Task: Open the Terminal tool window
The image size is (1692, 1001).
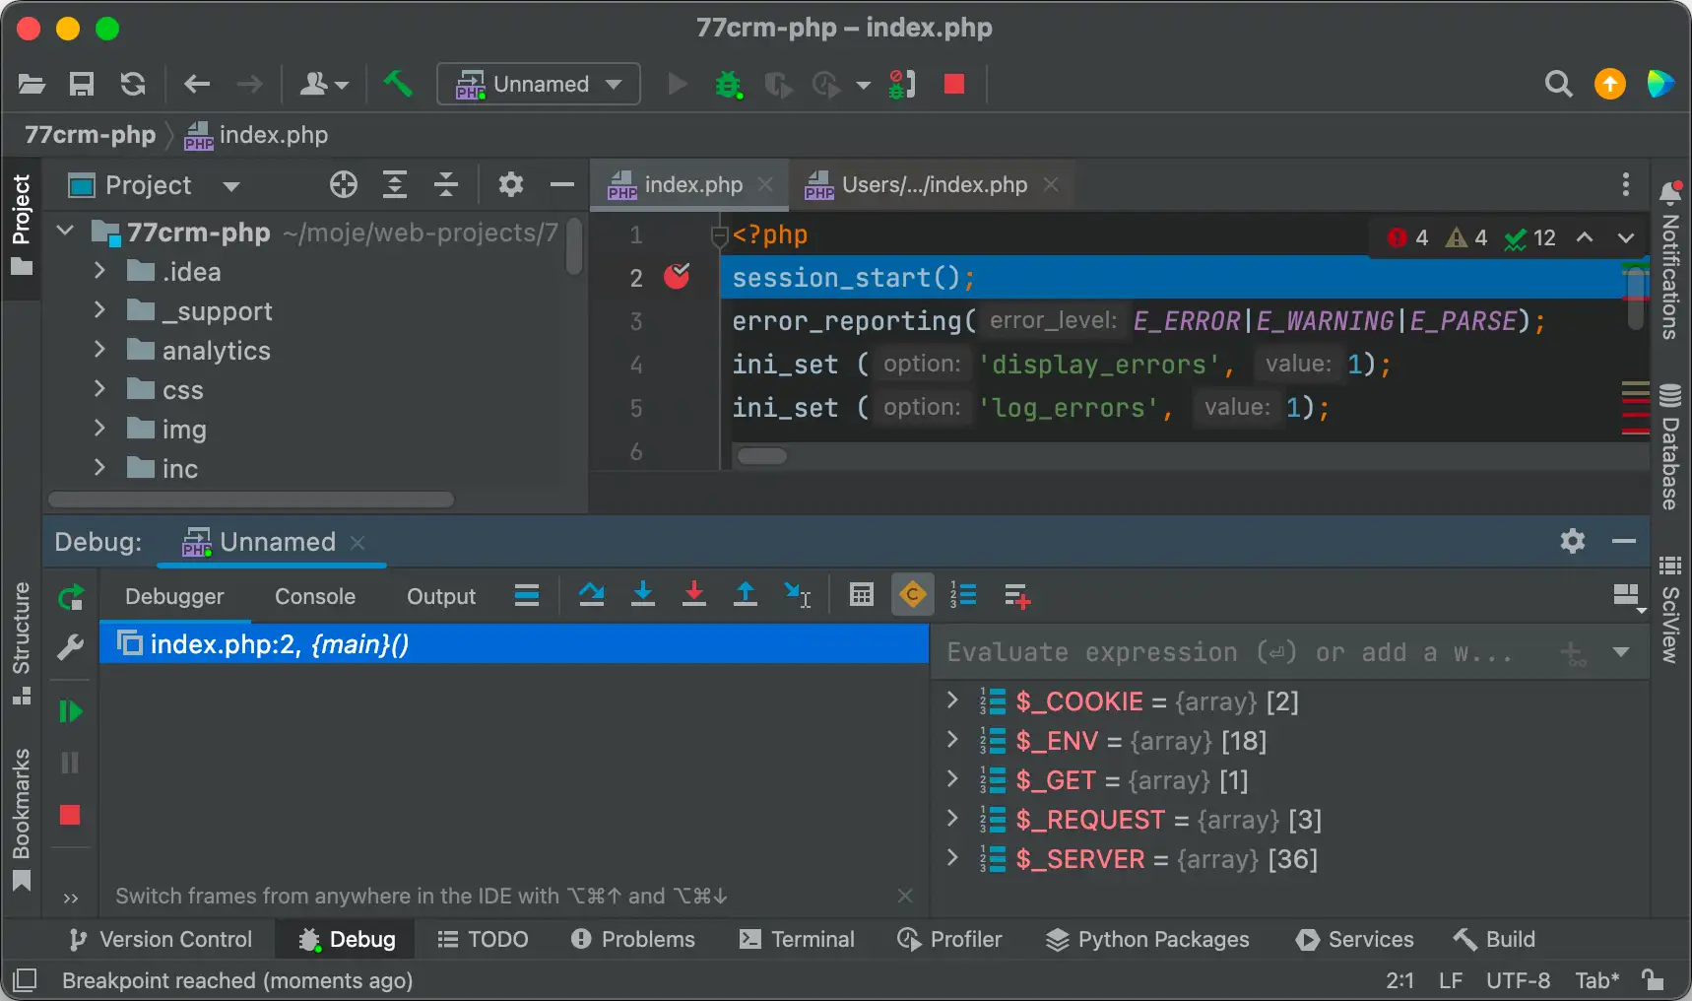Action: coord(797,939)
